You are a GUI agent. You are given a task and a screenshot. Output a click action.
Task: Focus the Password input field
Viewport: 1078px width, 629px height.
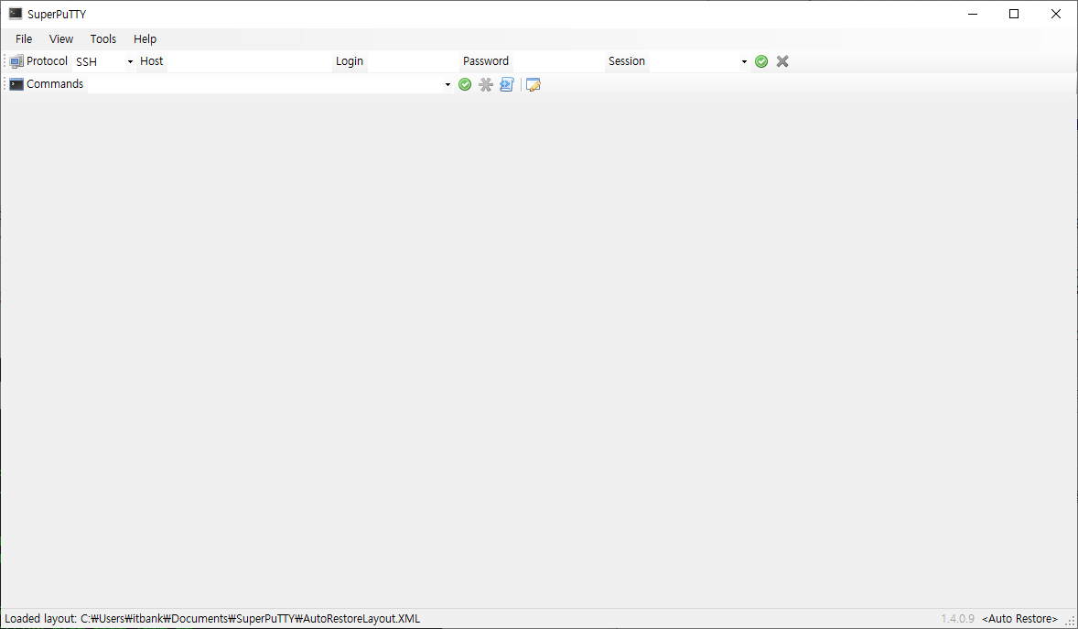point(558,62)
